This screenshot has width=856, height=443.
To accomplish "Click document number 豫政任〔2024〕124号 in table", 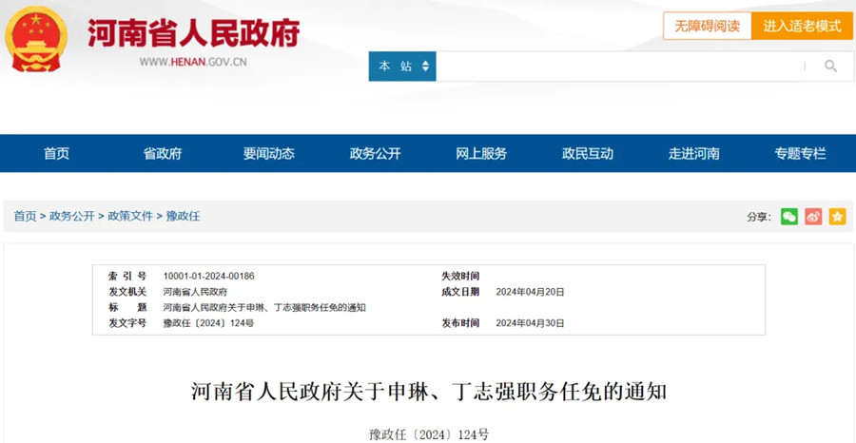I will [208, 323].
